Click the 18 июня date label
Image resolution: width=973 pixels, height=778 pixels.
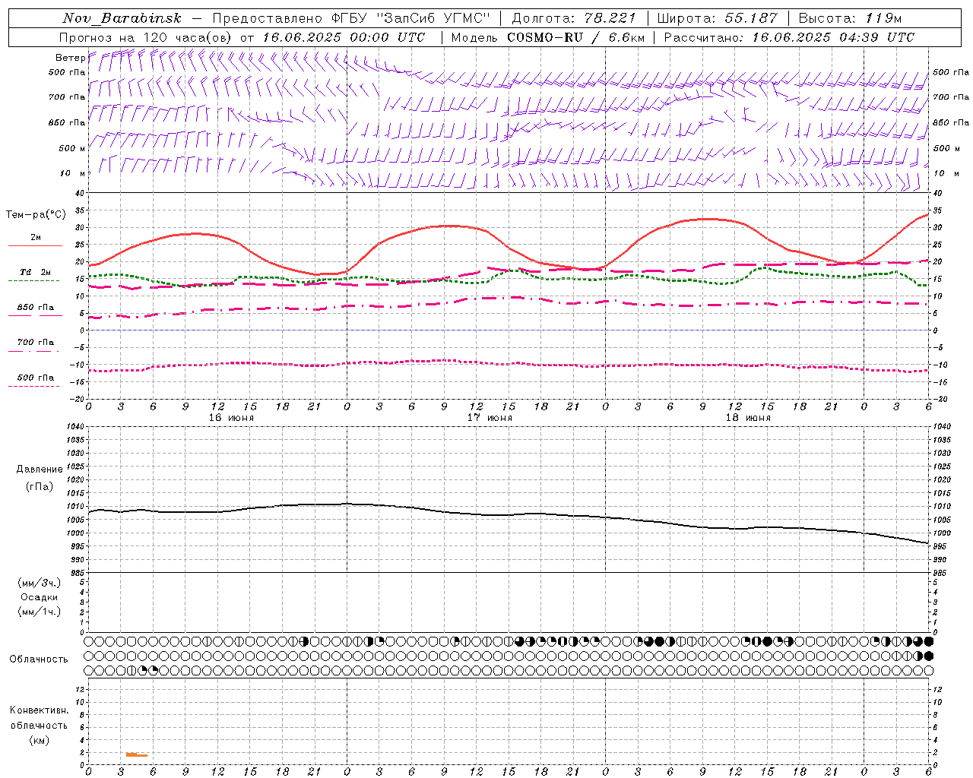(748, 418)
